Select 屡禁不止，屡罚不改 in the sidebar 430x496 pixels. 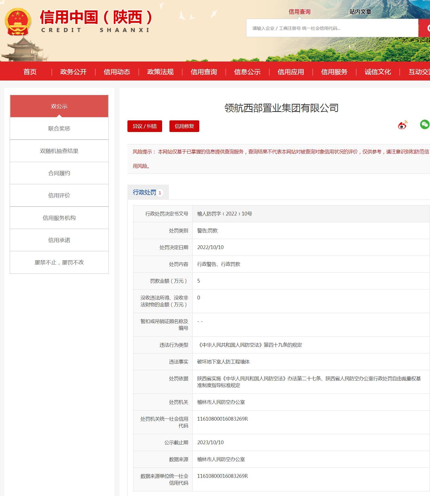point(59,262)
